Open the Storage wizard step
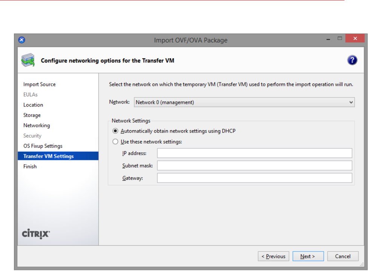This screenshot has width=369, height=271. pos(32,115)
